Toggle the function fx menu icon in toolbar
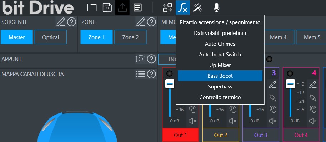The width and height of the screenshot is (326, 142). click(x=183, y=8)
